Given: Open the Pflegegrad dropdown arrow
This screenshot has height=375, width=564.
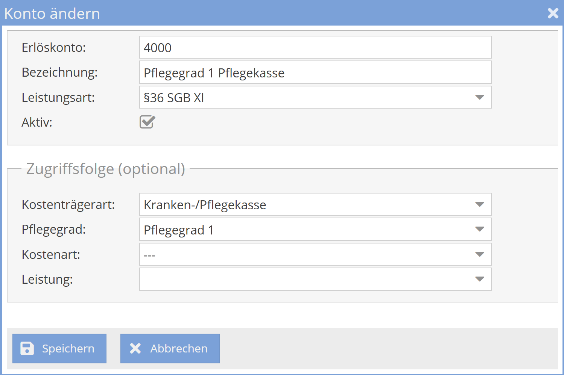Looking at the screenshot, I should 479,229.
